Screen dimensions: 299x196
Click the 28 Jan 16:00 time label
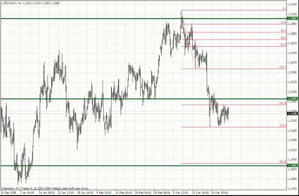(x=85, y=193)
